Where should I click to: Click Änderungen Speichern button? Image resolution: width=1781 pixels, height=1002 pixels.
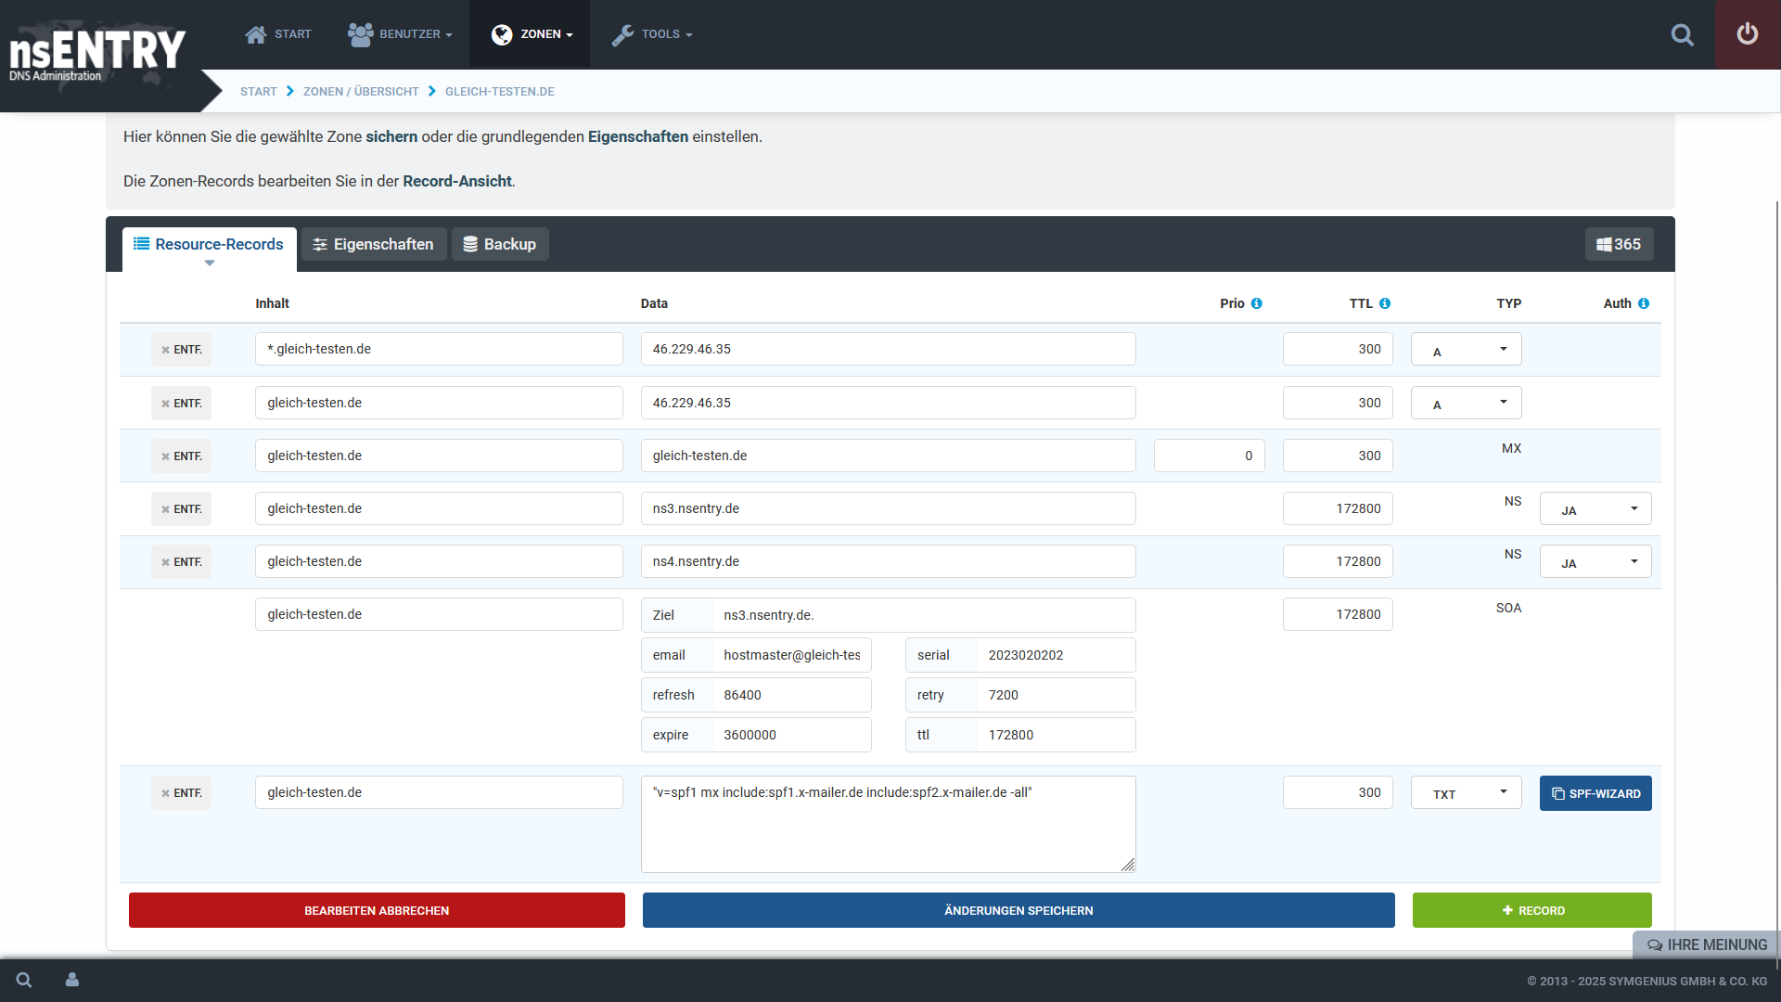[x=1018, y=910]
